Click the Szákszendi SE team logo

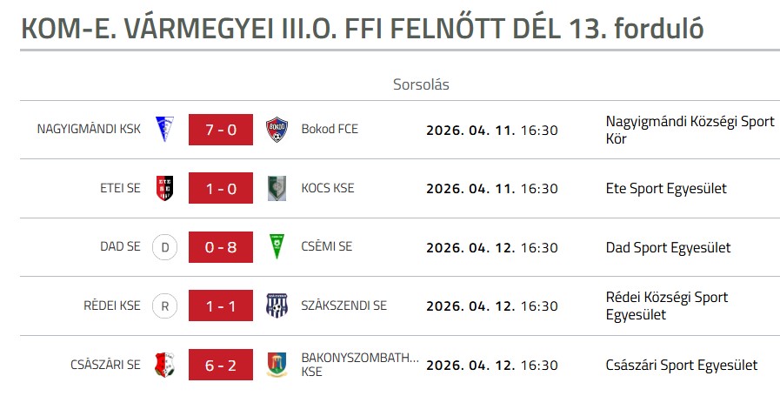pos(277,305)
